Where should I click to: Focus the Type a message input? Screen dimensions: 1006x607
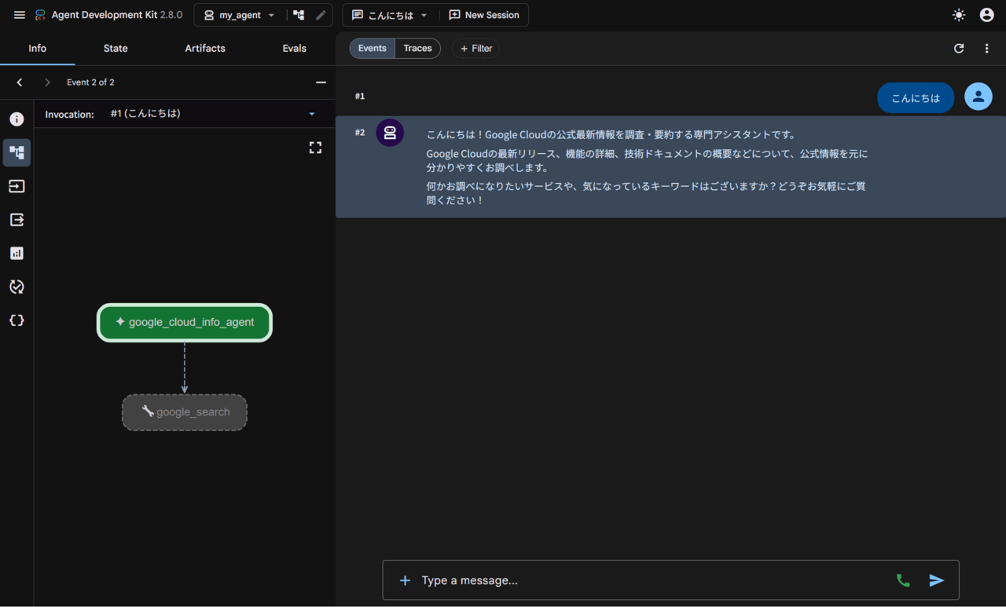coord(652,580)
